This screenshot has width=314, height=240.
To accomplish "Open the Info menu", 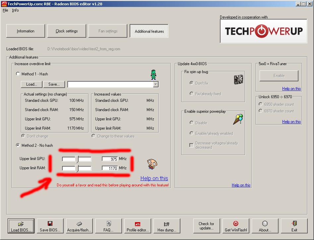I will coord(16,10).
